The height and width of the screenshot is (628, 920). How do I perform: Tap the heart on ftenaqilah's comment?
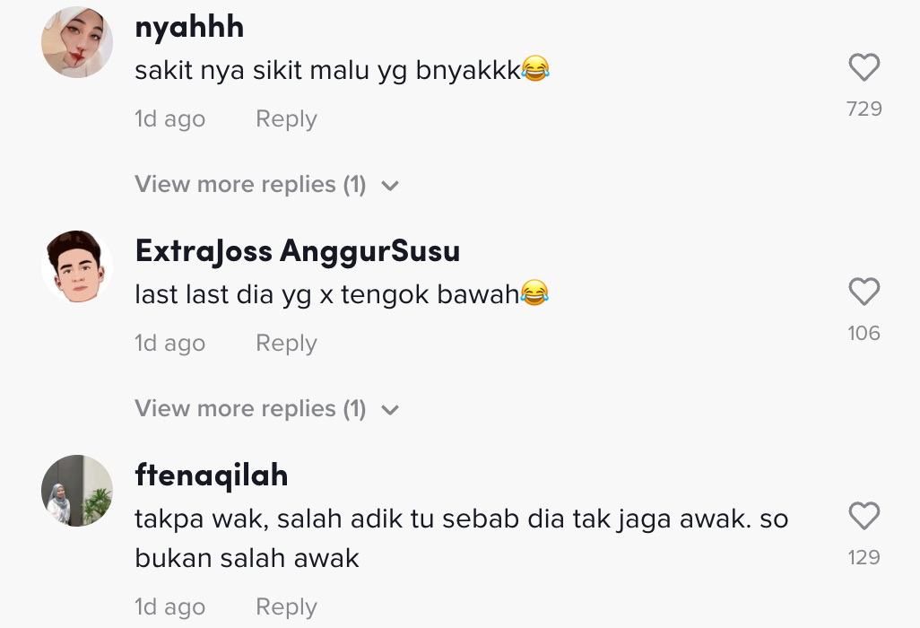[864, 515]
